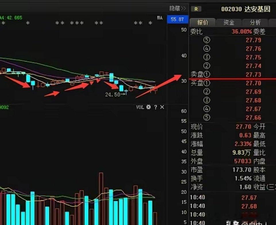Click the 现价 value 27.70
The width and height of the screenshot is (276, 225).
click(x=244, y=127)
